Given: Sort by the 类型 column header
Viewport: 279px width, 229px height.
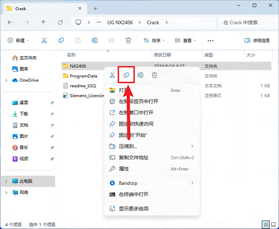Looking at the screenshot, I should (x=208, y=55).
